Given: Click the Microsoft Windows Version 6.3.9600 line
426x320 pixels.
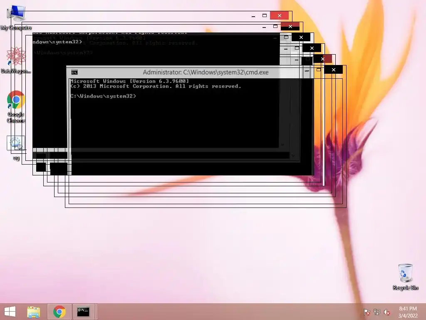Looking at the screenshot, I should click(129, 81).
